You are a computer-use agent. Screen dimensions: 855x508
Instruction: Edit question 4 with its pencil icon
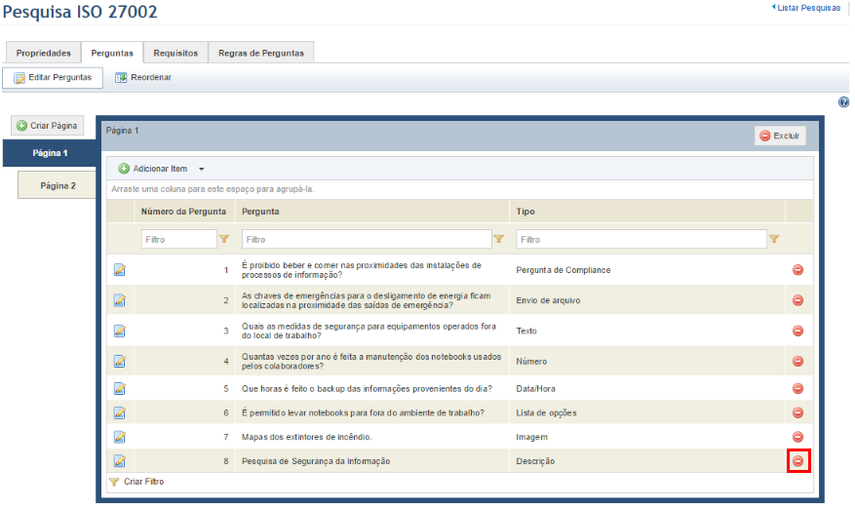point(119,362)
